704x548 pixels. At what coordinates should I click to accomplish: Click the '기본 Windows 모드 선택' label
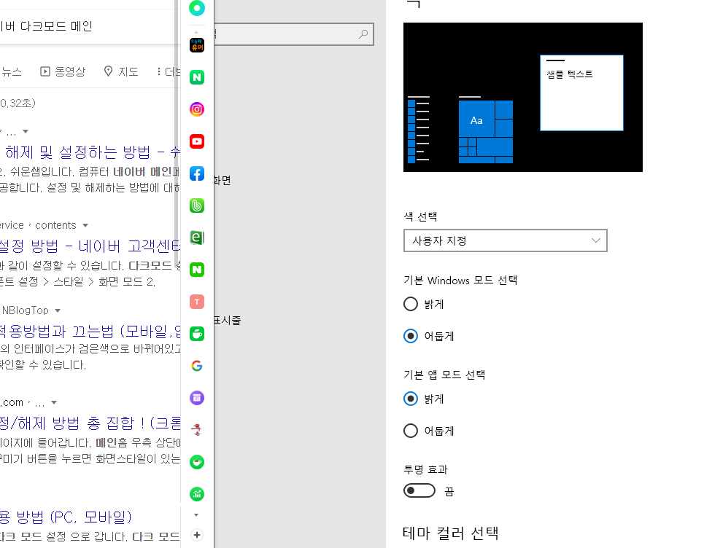tap(460, 281)
